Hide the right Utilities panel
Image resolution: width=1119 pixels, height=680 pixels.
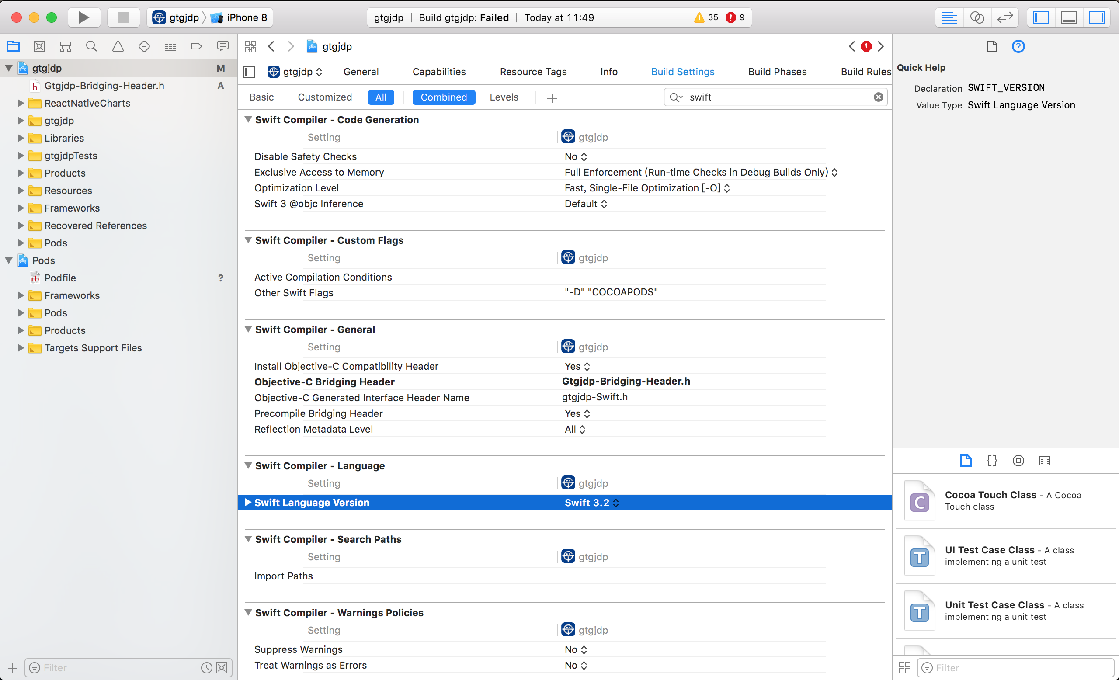pos(1098,17)
